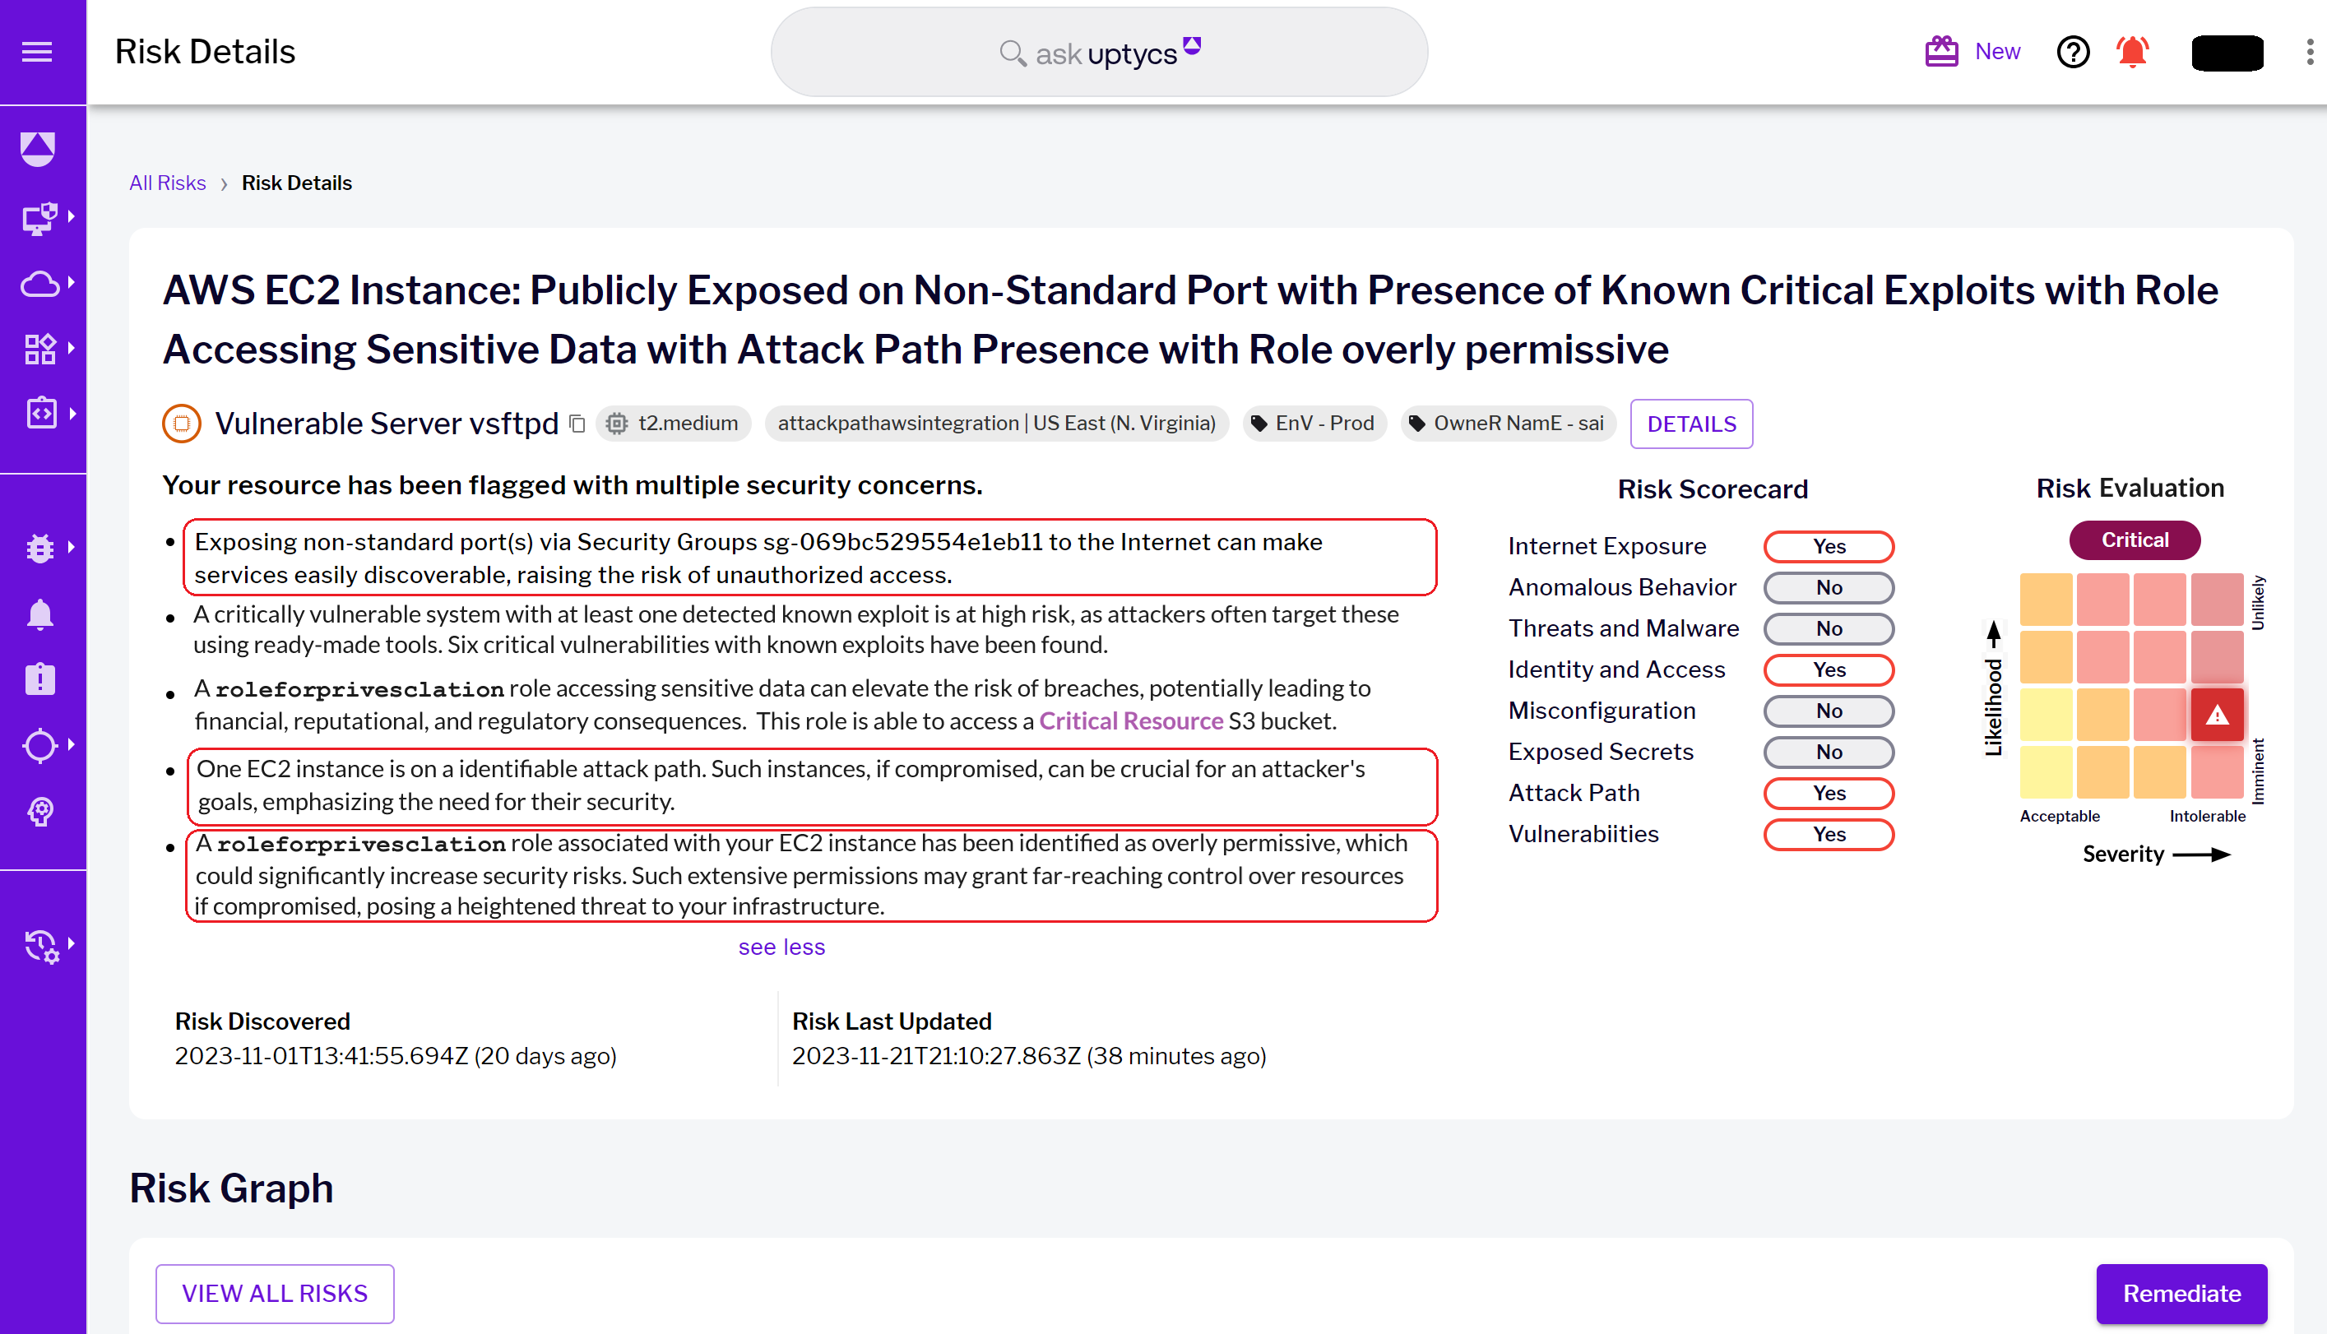Click the DETAILS button
Image resolution: width=2327 pixels, height=1334 pixels.
click(1690, 424)
